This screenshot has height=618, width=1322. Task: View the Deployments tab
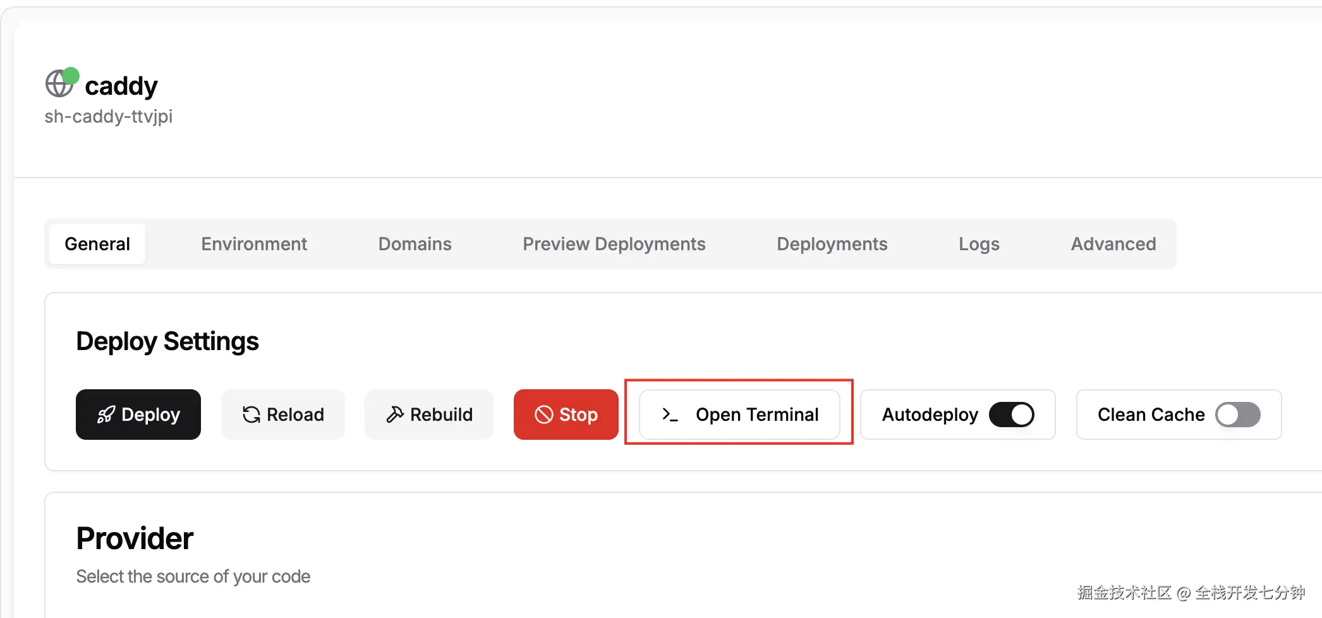832,244
